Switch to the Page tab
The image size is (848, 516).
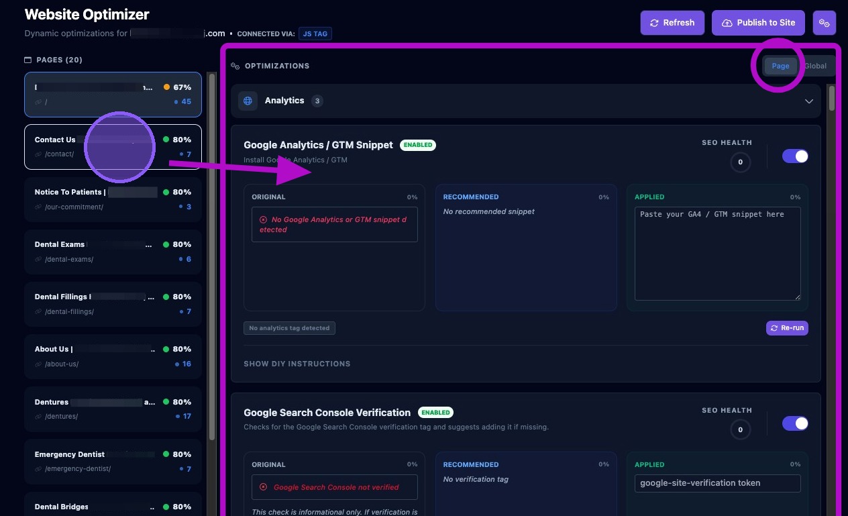[x=780, y=66]
